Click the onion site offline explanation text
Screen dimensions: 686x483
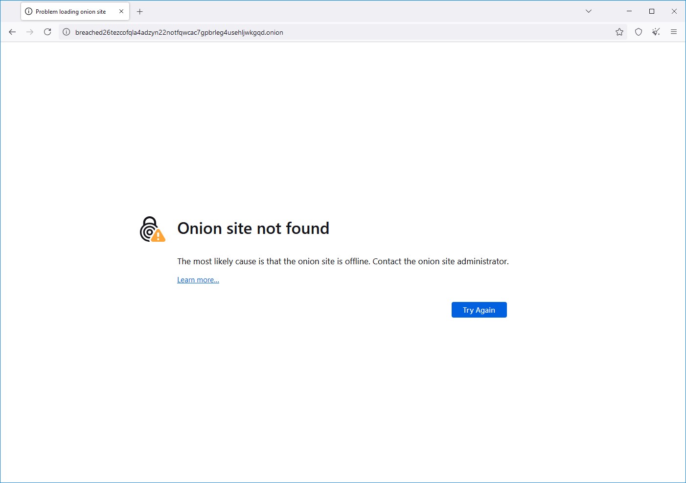point(343,261)
